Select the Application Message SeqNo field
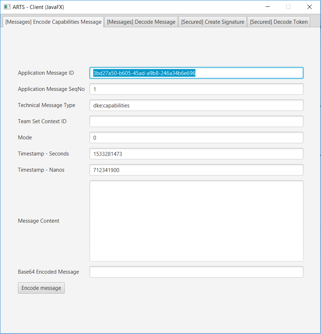This screenshot has width=321, height=334. [196, 89]
